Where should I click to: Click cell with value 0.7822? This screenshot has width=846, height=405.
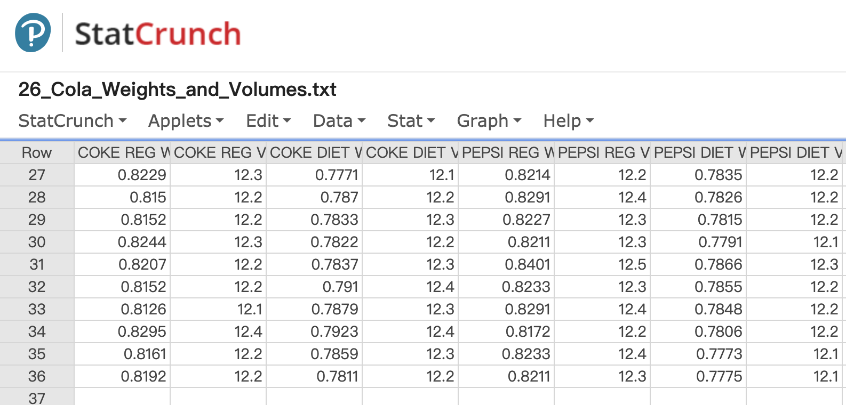coord(314,242)
